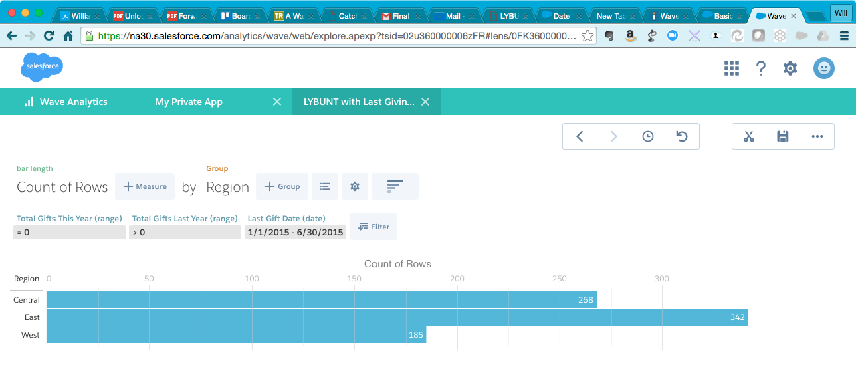Edit the Total Gifts Last Year filter
This screenshot has width=856, height=385.
point(185,232)
